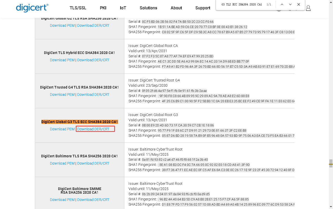Open the Solutions menu
Viewport: 333px width, 209px height.
pos(148,8)
